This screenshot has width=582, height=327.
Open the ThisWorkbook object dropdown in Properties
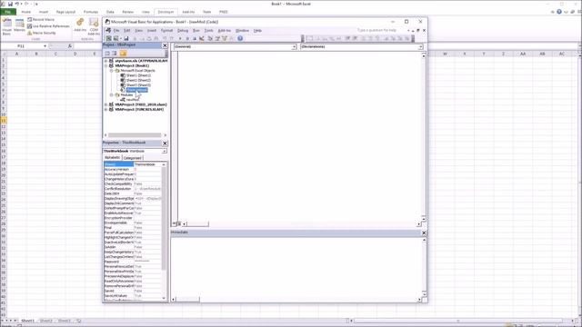[x=164, y=152]
